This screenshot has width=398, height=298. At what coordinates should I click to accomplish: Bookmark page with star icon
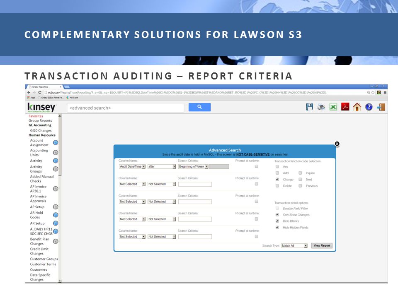point(373,92)
